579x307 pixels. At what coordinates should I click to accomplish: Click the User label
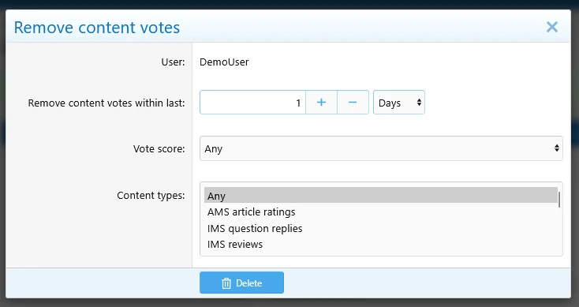[x=173, y=62]
